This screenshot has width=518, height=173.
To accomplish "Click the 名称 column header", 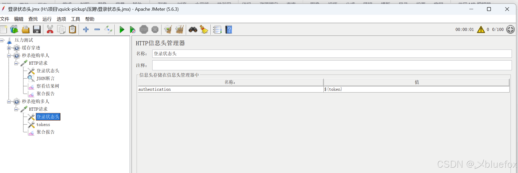I will click(231, 82).
